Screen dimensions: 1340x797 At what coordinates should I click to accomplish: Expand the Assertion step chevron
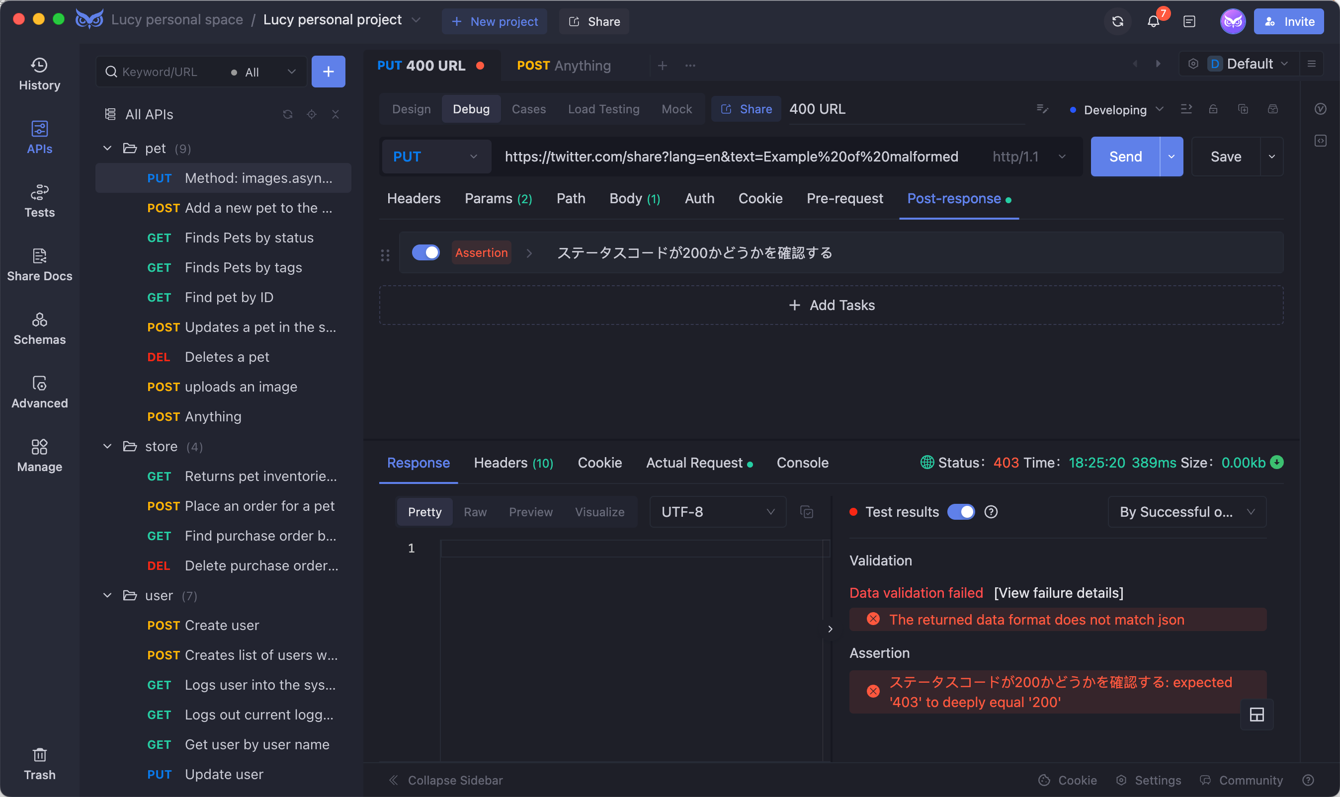click(529, 252)
